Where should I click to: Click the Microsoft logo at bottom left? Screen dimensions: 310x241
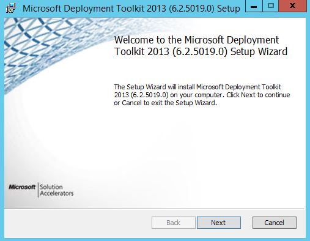22,187
